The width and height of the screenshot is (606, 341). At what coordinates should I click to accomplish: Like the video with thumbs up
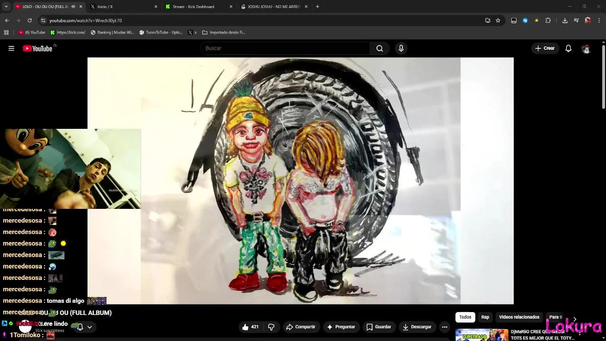250,327
